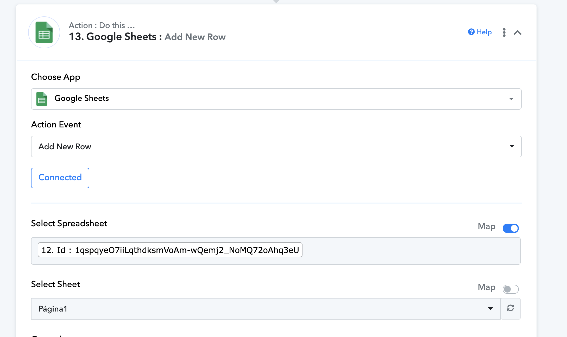Open the Help link
The height and width of the screenshot is (337, 567).
coord(484,32)
